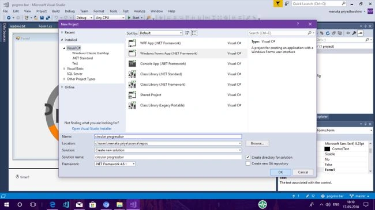Click the Solution name input field
The width and height of the screenshot is (375, 210).
168,157
